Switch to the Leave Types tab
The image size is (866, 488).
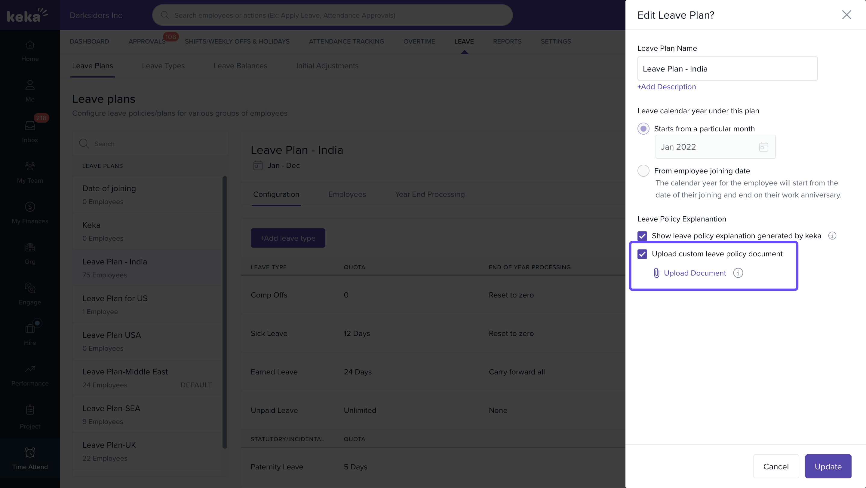[163, 66]
